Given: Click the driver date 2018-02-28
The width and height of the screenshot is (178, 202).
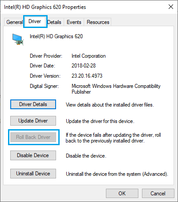Looking at the screenshot, I should pyautogui.click(x=84, y=66).
